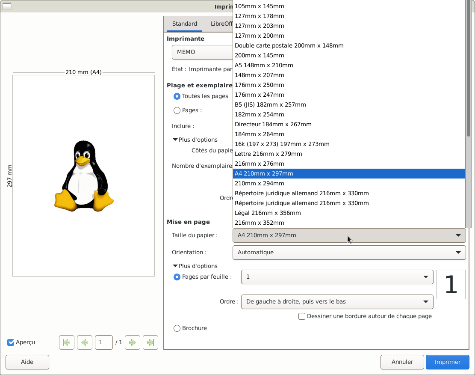Image resolution: width=475 pixels, height=375 pixels.
Task: Select 148mm x 207mm paper size
Action: [x=349, y=75]
